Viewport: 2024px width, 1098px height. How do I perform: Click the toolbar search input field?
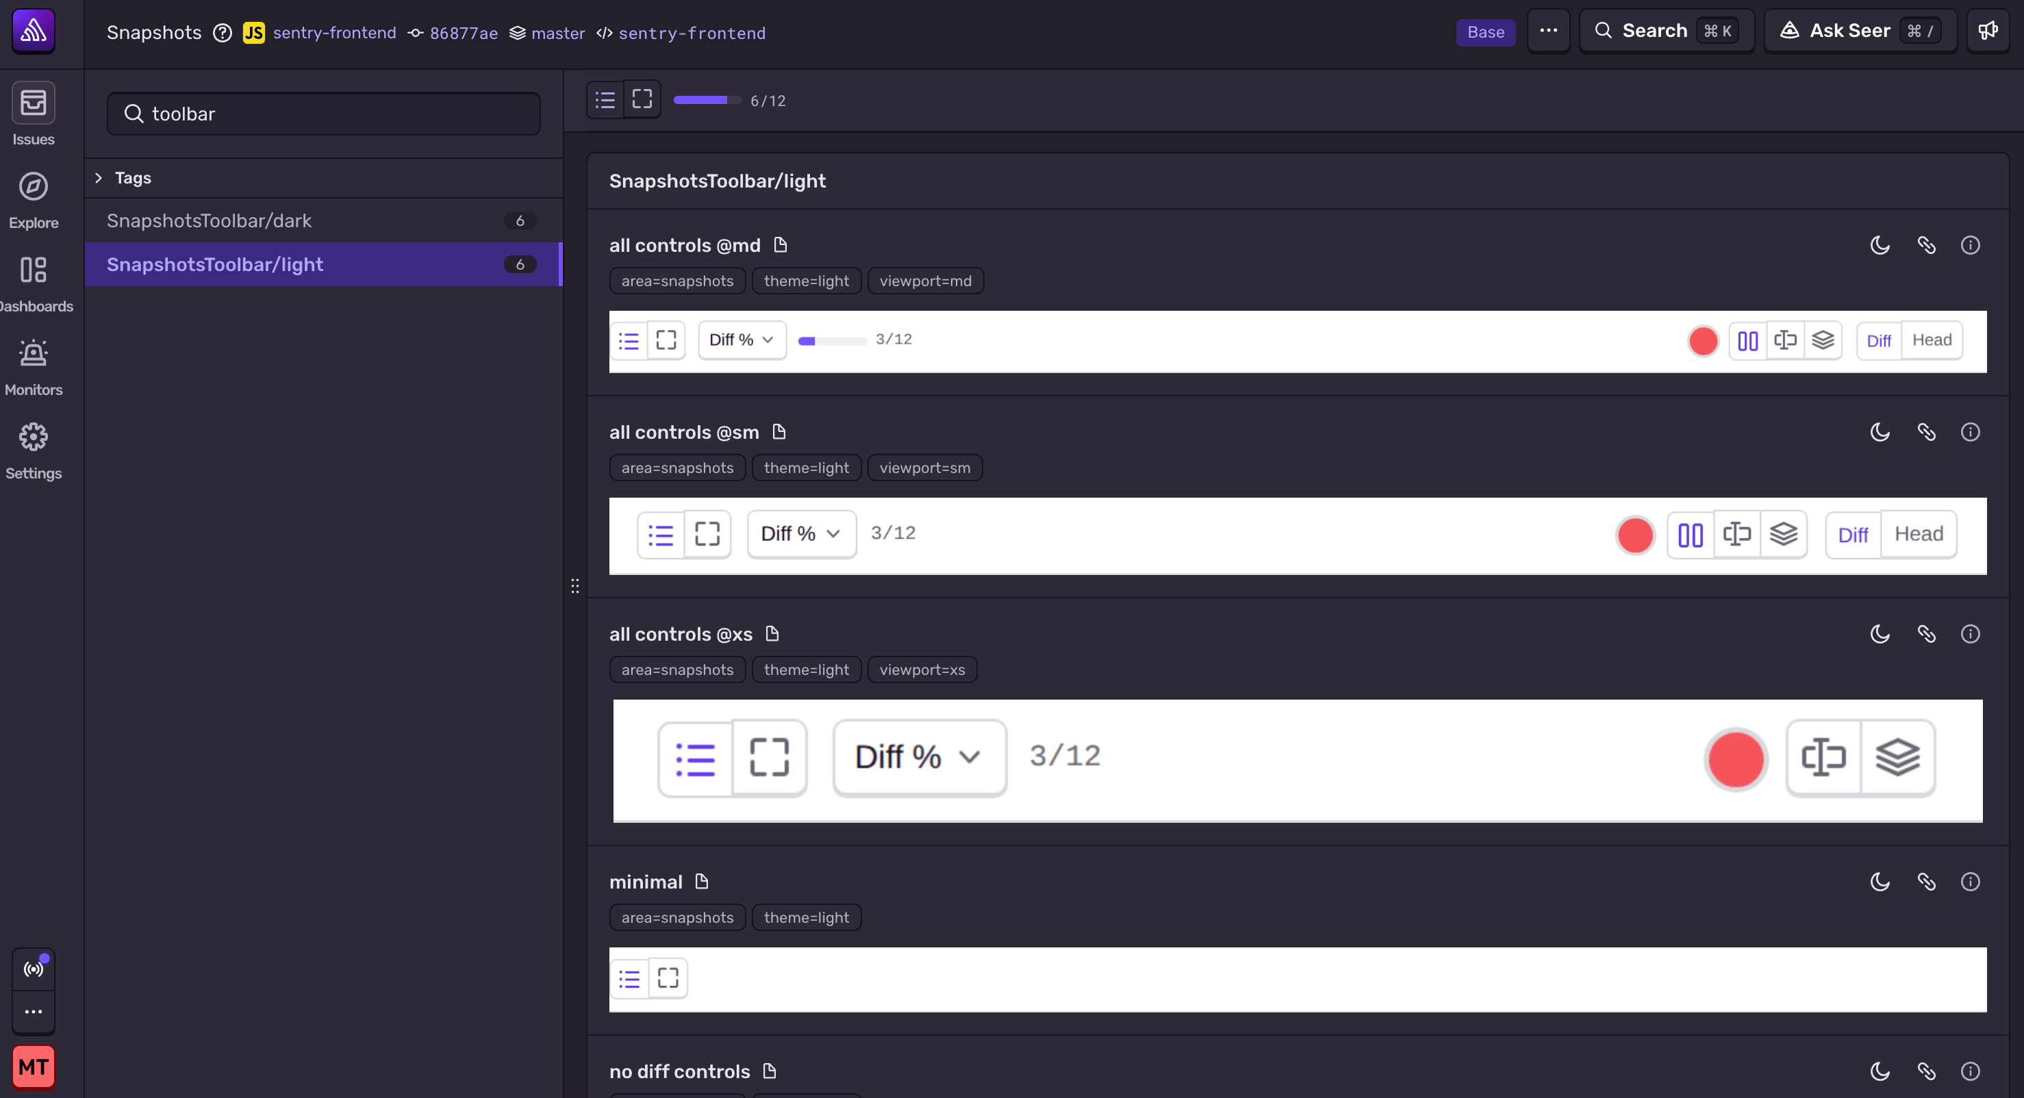click(x=324, y=114)
